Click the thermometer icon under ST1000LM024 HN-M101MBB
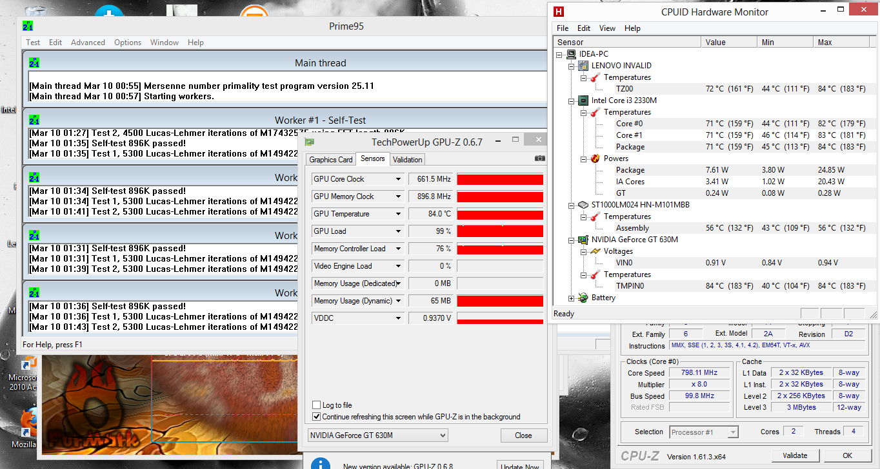This screenshot has height=469, width=880. [595, 216]
